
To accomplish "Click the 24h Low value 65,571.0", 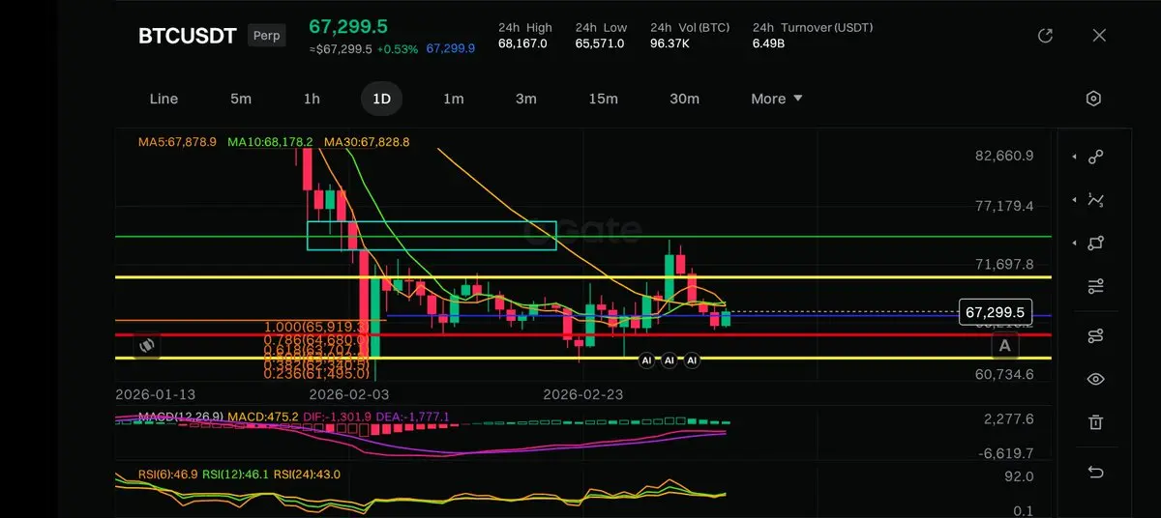I will pyautogui.click(x=600, y=43).
